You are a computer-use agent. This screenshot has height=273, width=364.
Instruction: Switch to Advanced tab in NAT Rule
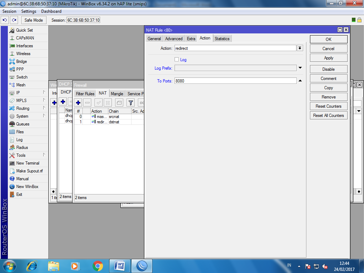[x=174, y=39]
